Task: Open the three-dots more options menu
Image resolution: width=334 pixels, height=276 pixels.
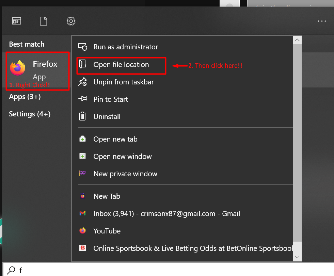Action: click(x=322, y=21)
